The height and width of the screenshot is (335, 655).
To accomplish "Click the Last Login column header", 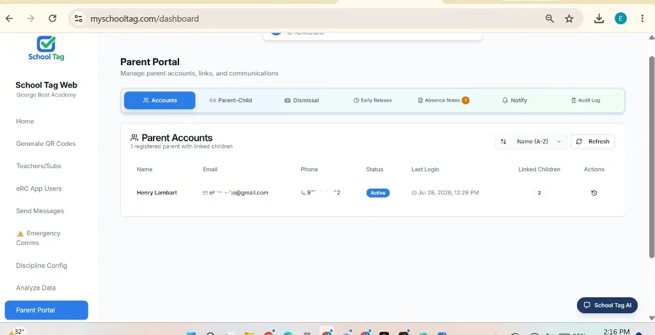I will (x=425, y=169).
